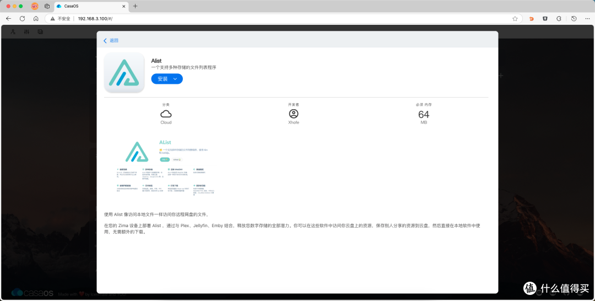
Task: Open CasaOS account profile icon in background
Action: pos(13,32)
